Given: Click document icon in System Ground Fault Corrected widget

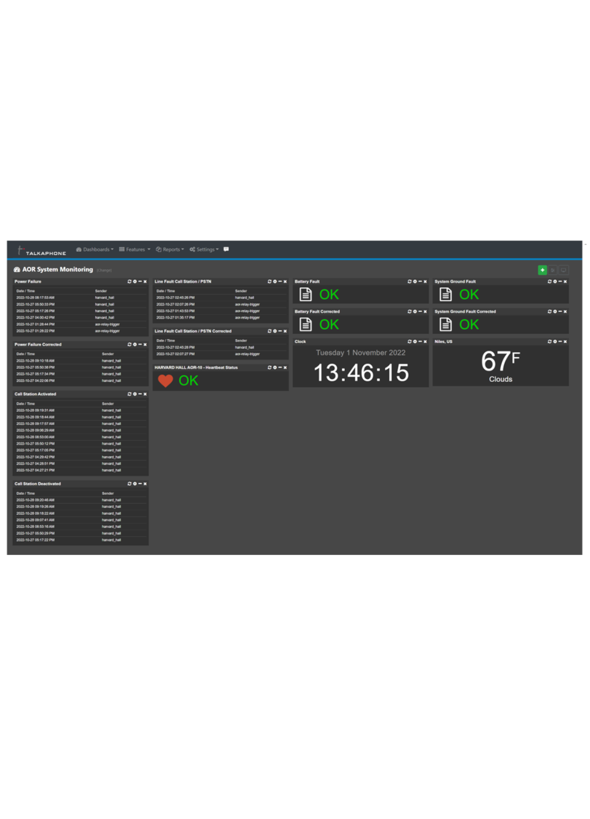Looking at the screenshot, I should click(x=446, y=324).
